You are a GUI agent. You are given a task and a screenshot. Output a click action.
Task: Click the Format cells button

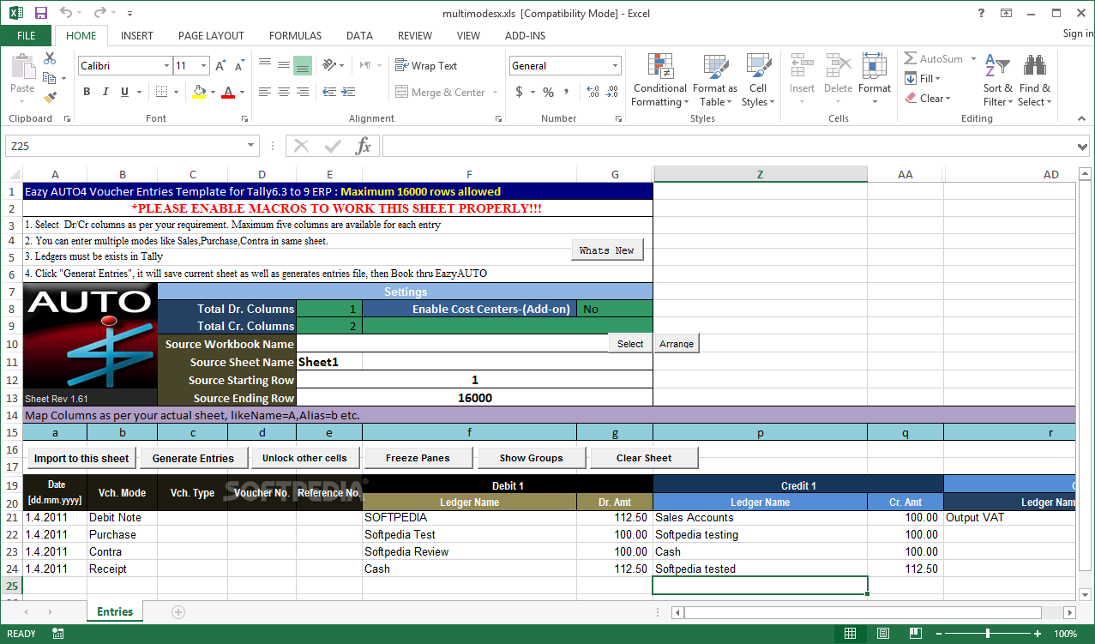coord(875,80)
